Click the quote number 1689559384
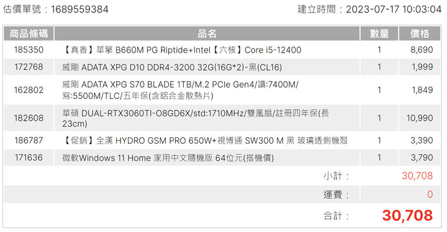This screenshot has width=447, height=232. [79, 9]
